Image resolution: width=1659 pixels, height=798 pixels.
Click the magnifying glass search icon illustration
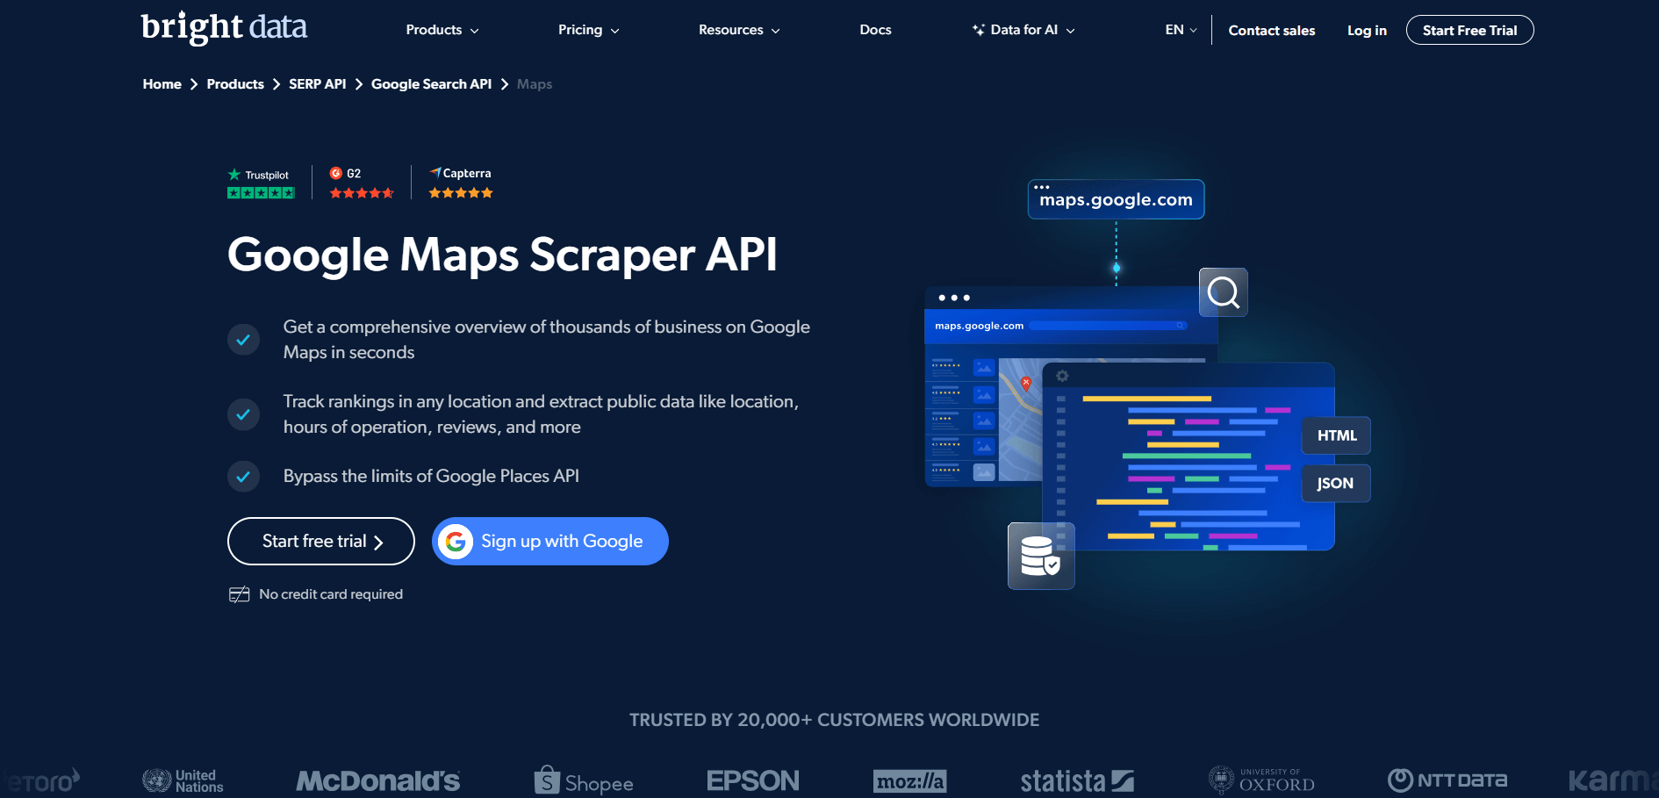[x=1223, y=292]
